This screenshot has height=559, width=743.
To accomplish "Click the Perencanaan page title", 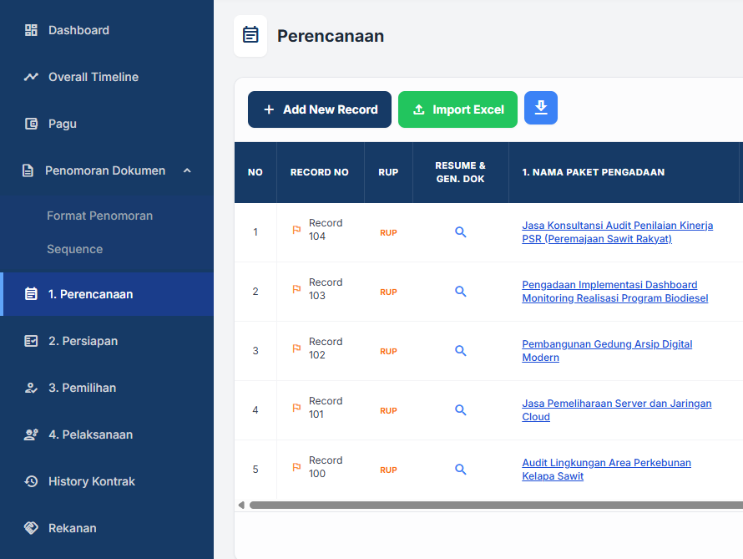I will (x=331, y=36).
